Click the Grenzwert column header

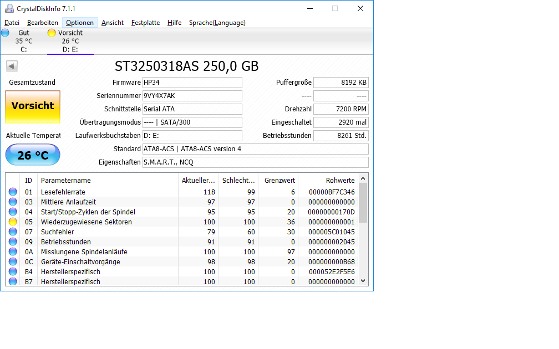(x=278, y=181)
